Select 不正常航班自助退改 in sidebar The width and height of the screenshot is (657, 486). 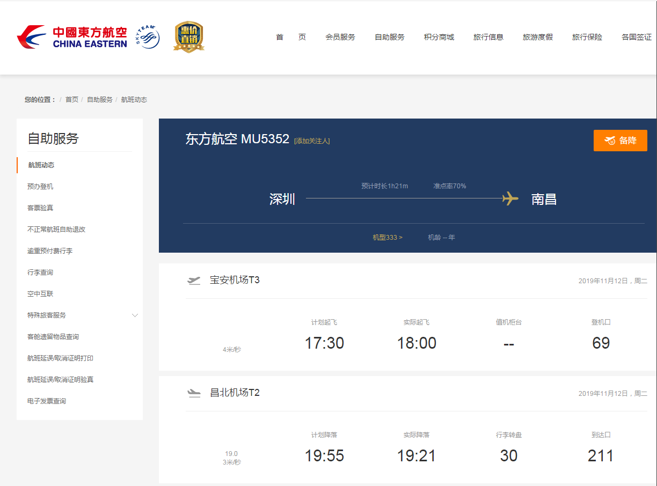[56, 230]
